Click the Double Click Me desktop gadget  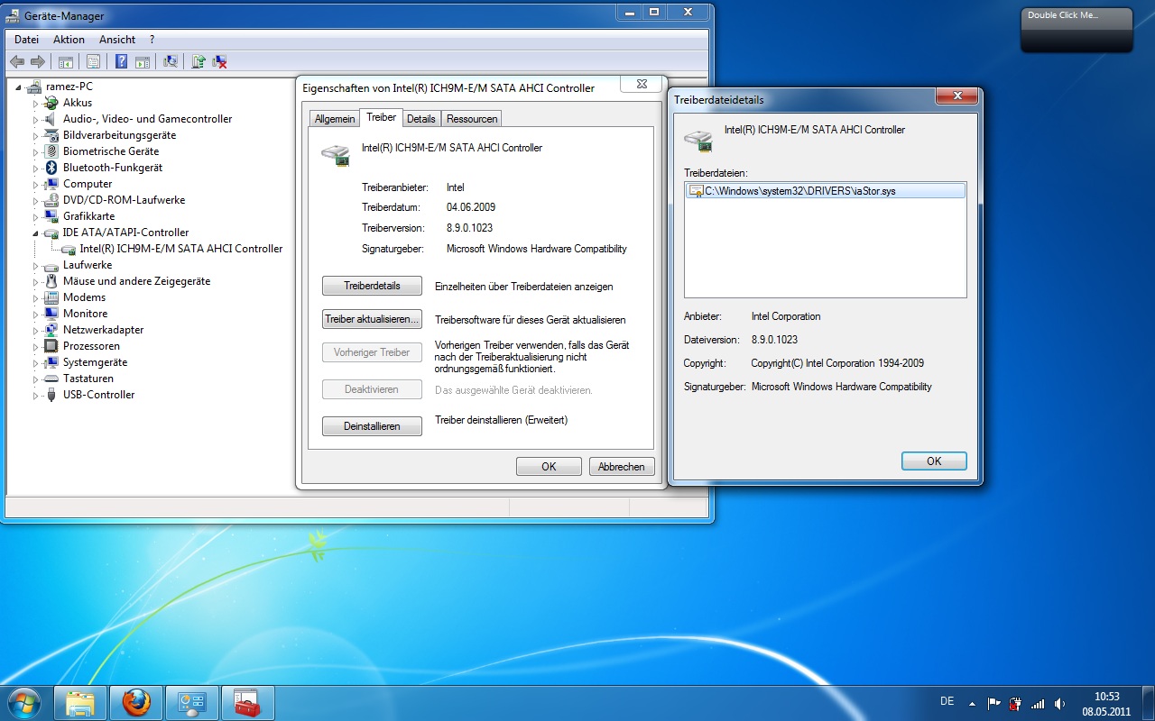click(1076, 30)
